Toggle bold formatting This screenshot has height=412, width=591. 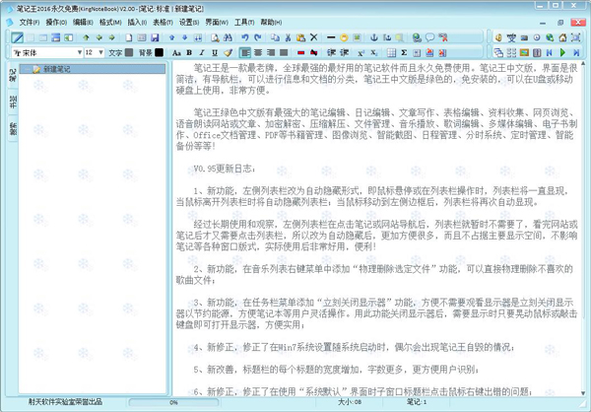tap(189, 53)
